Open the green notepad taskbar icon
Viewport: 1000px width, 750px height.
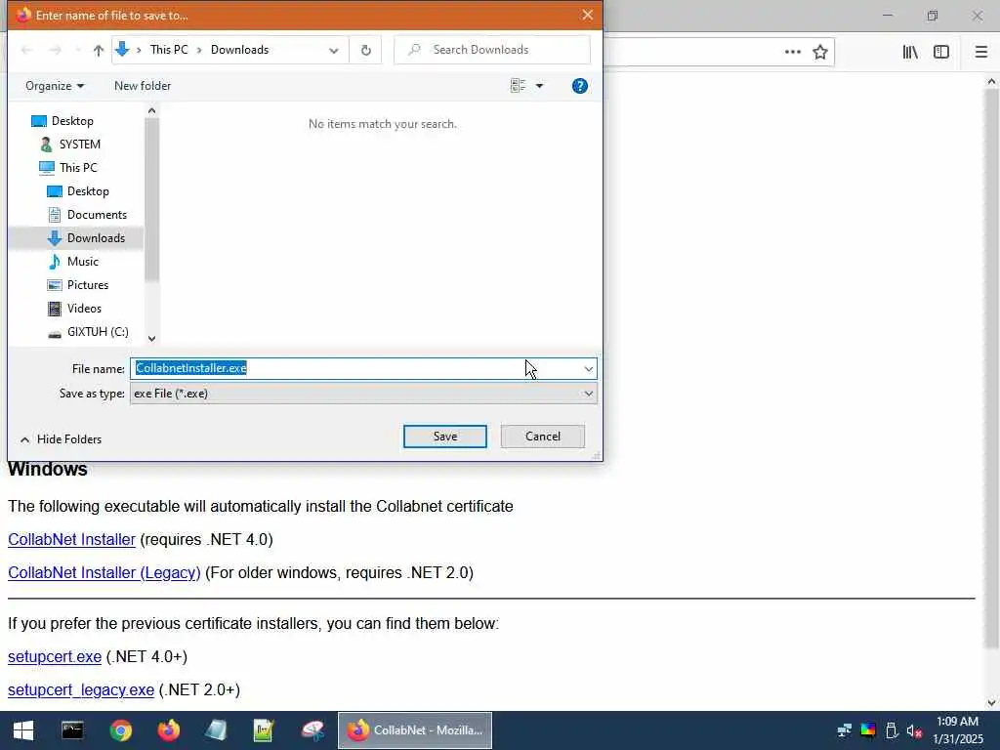click(264, 730)
